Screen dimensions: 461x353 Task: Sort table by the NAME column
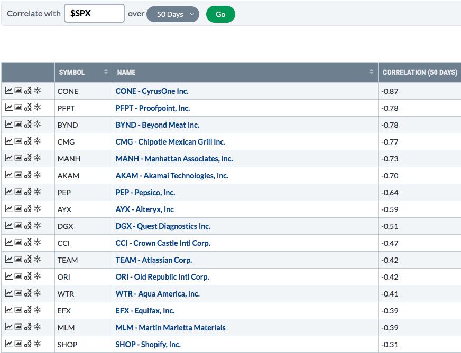click(245, 72)
